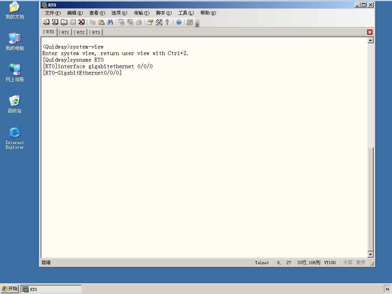Click the terminal vertical scrollbar track
The image size is (392, 294).
point(371,95)
